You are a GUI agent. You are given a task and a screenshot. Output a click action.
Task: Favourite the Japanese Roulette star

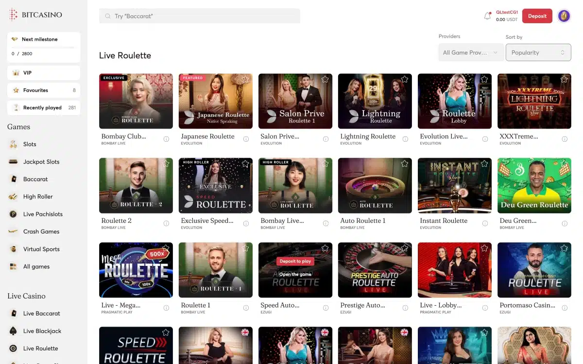coord(245,80)
